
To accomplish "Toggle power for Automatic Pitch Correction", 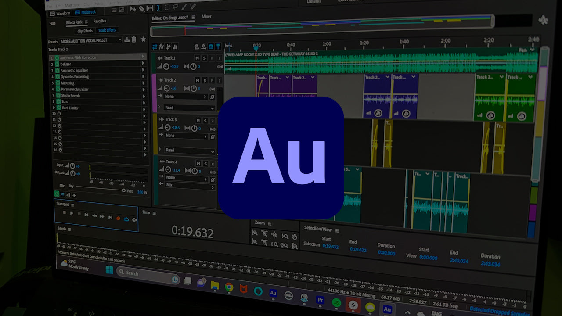I will click(x=57, y=57).
